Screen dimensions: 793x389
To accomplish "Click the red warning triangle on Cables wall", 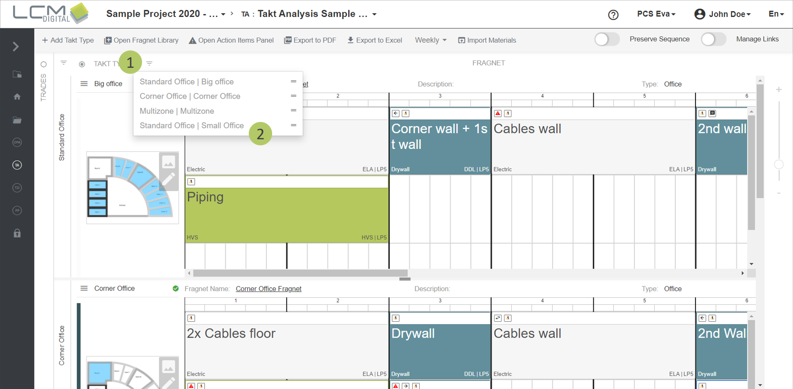I will point(498,113).
